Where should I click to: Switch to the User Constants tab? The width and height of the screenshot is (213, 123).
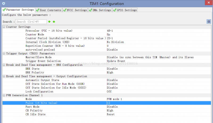[x=49, y=10]
